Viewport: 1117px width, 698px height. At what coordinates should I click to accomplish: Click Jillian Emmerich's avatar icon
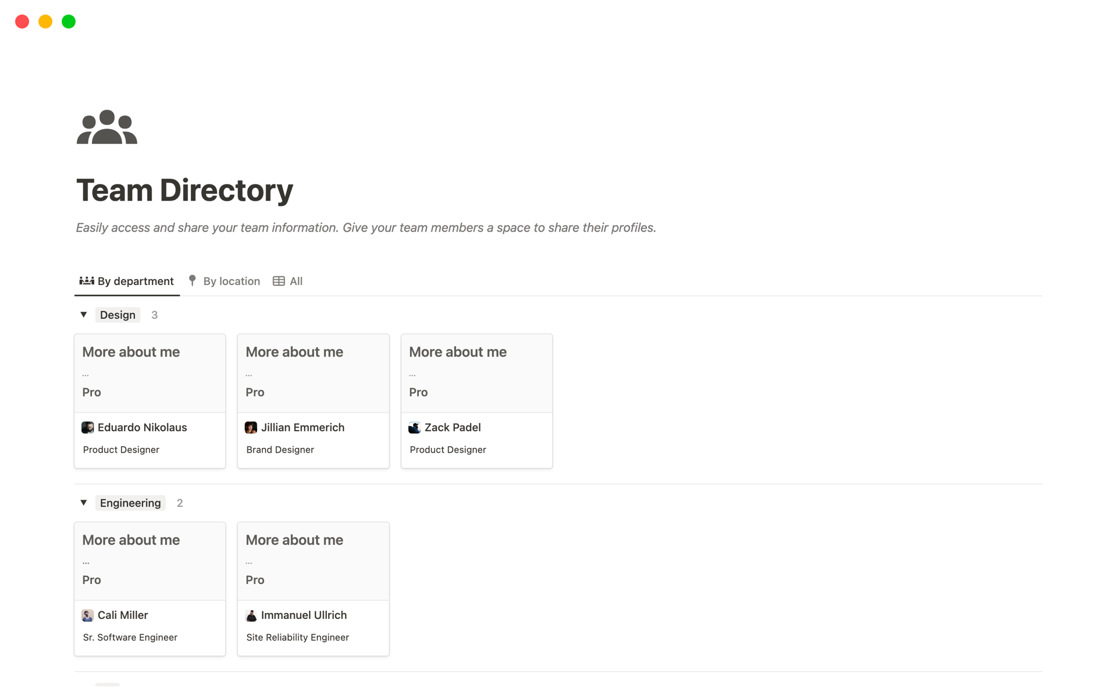tap(251, 428)
